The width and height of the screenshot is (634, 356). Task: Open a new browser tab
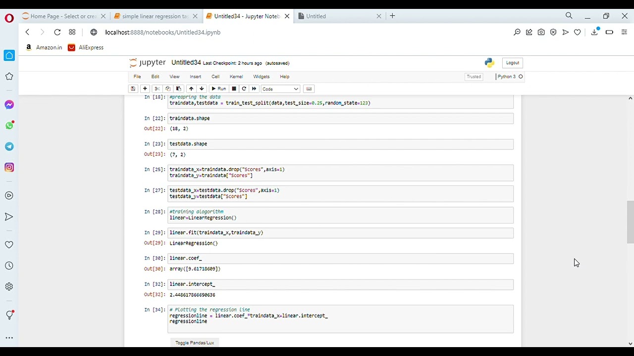pos(392,16)
